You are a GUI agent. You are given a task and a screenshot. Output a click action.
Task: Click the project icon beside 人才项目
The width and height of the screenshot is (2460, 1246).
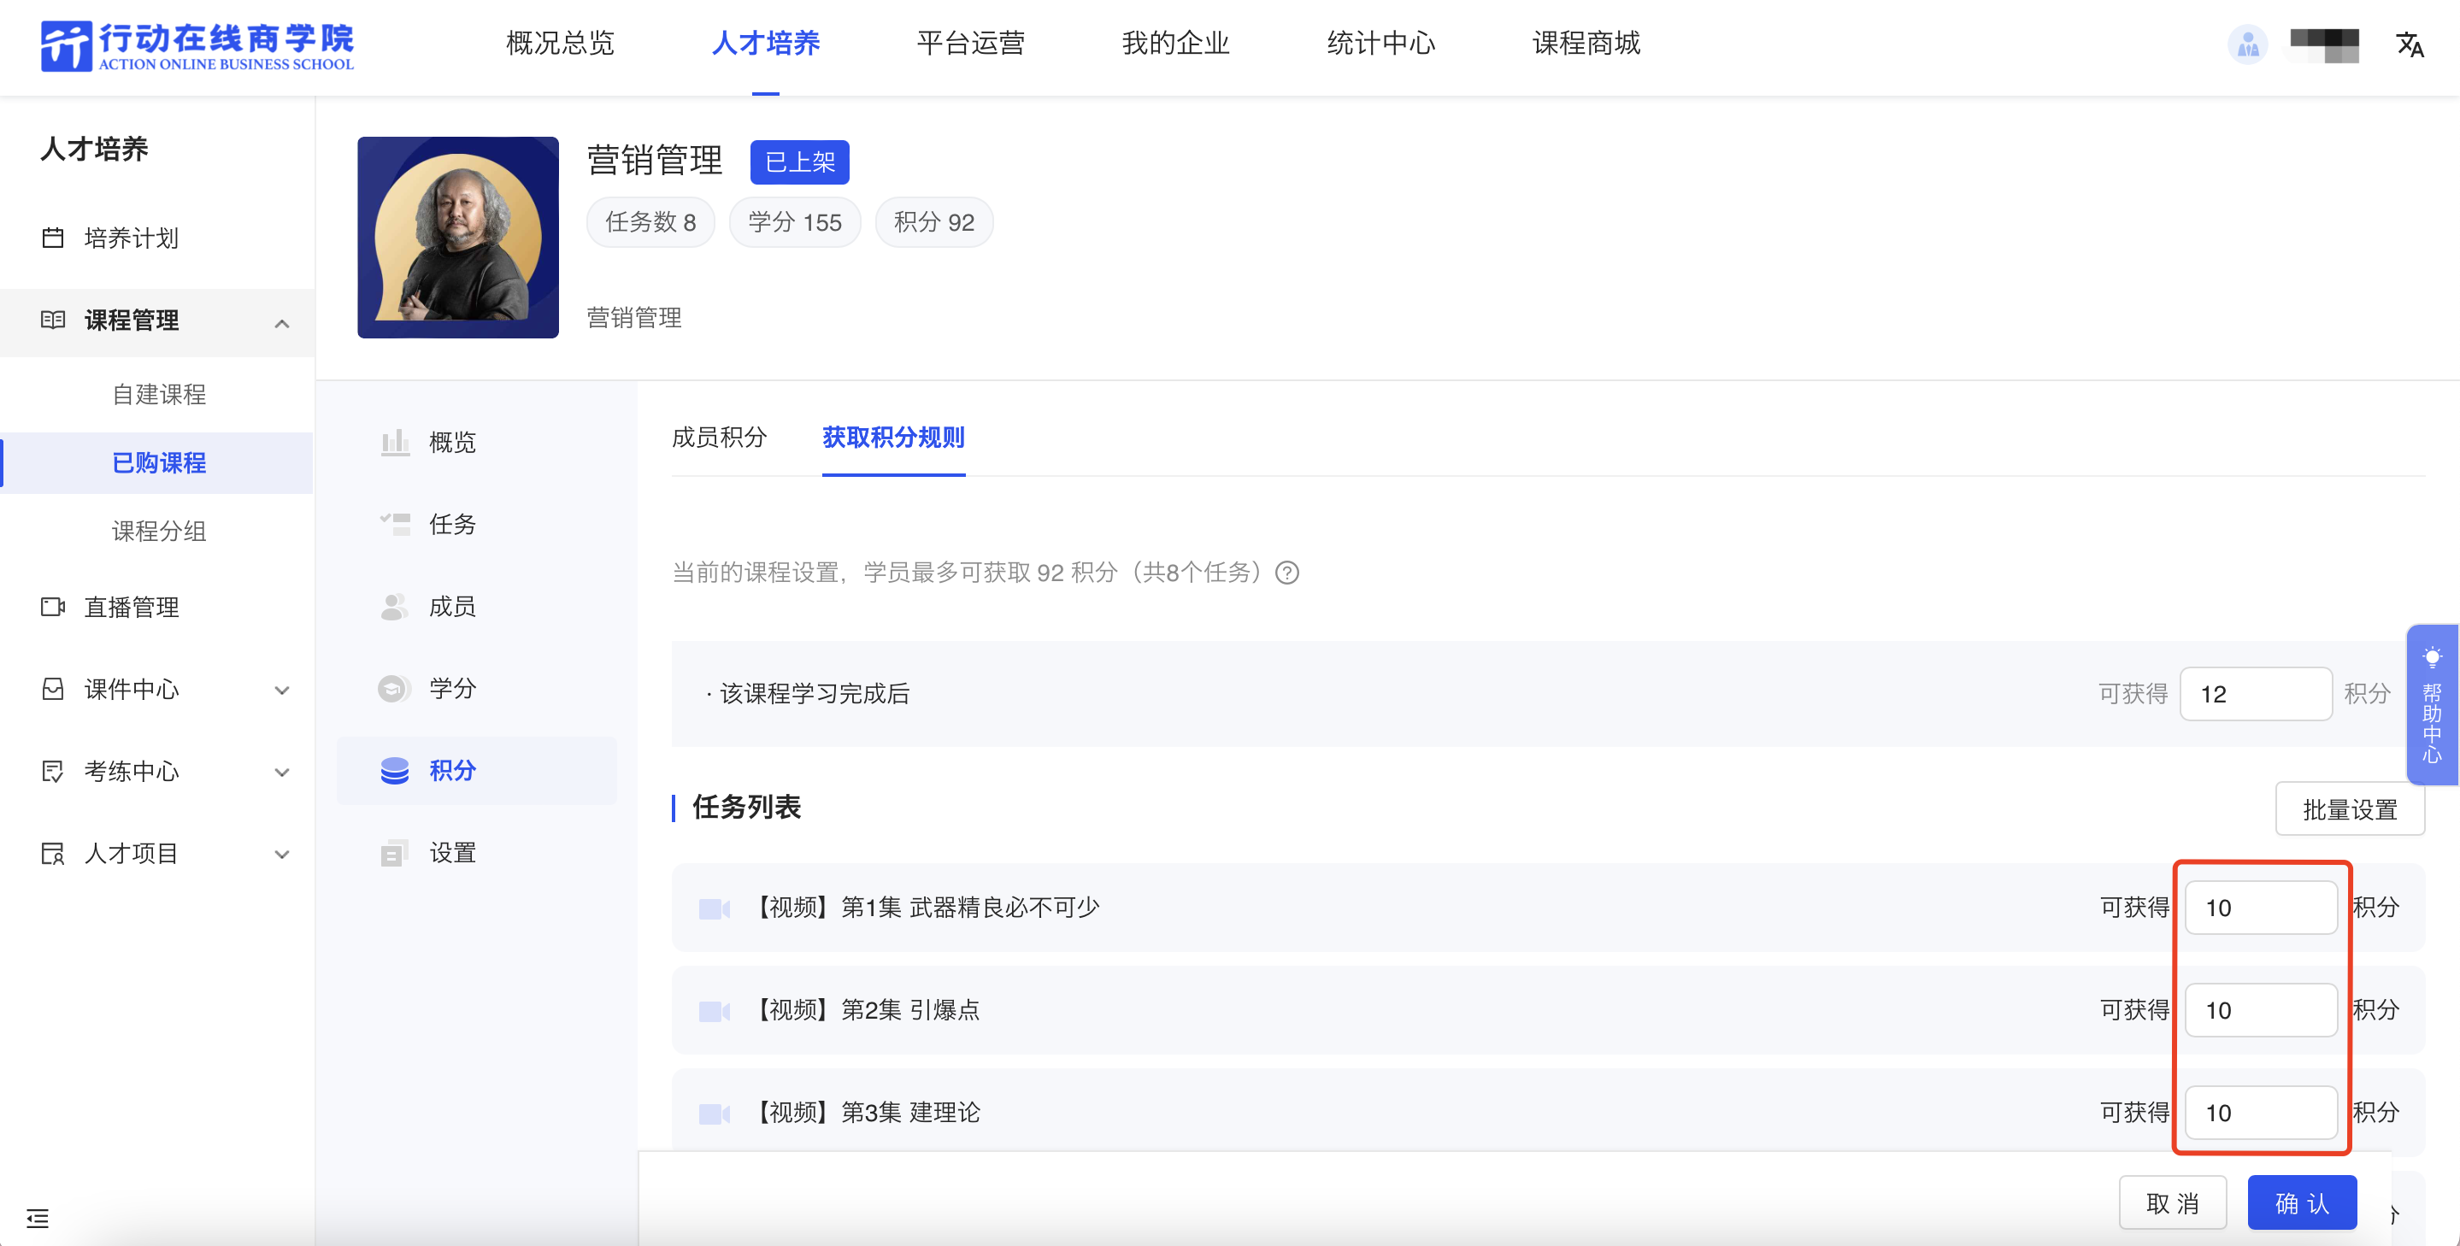[x=54, y=854]
